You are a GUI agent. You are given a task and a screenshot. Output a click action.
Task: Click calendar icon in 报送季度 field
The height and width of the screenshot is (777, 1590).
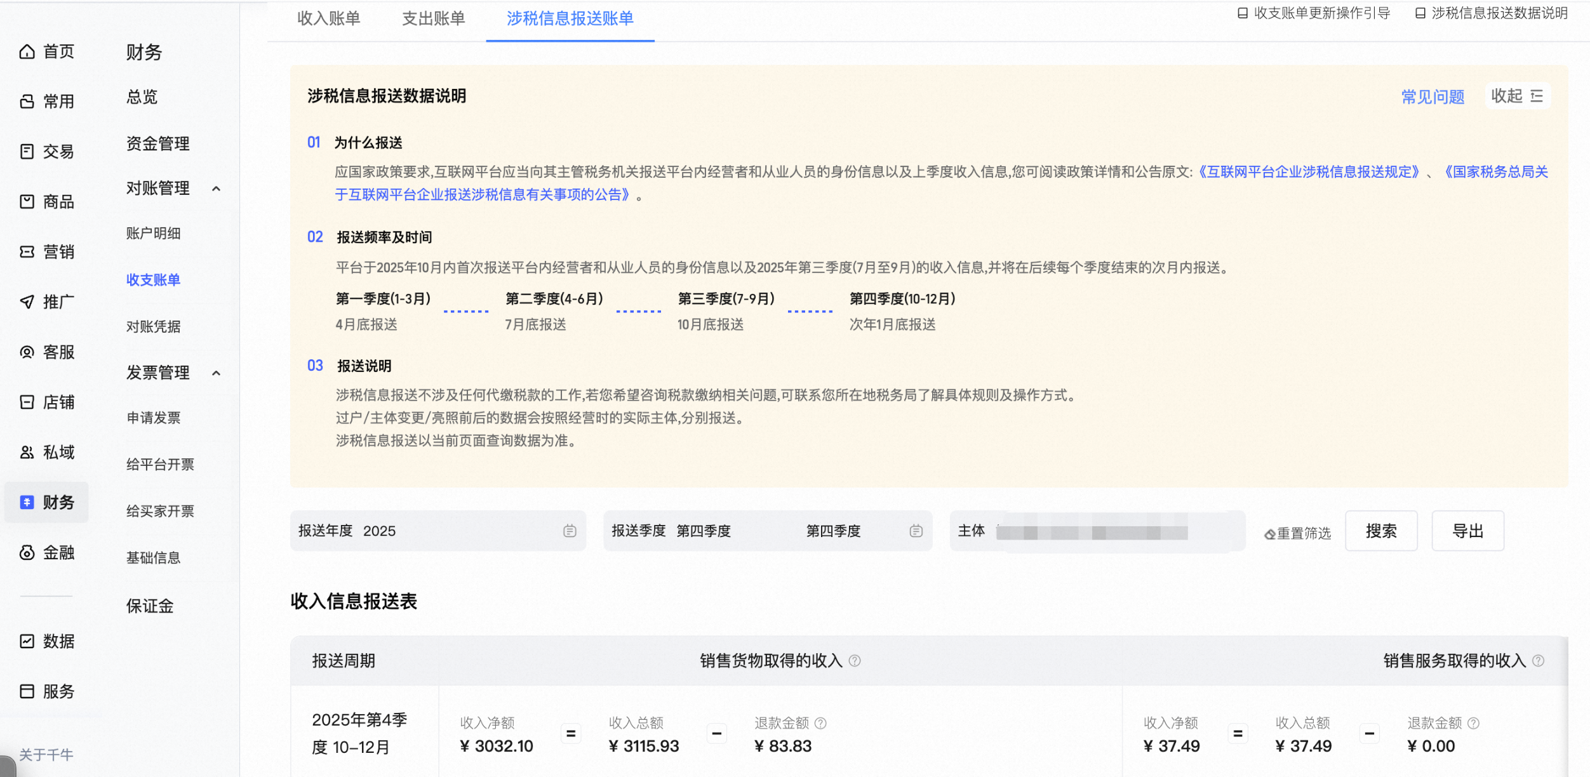tap(916, 531)
